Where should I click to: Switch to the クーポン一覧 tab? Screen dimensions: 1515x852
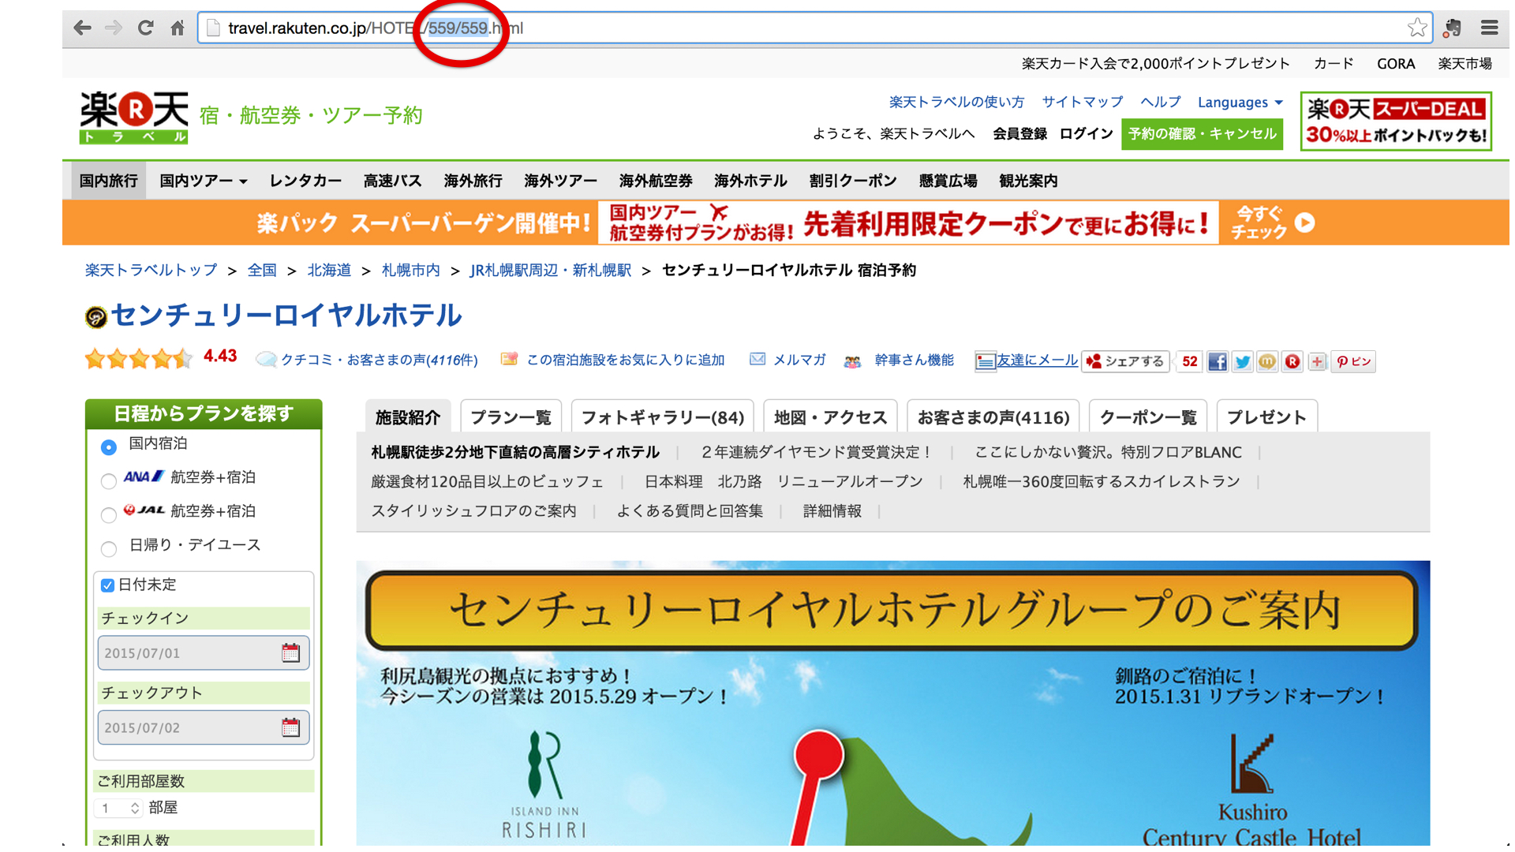click(x=1148, y=417)
